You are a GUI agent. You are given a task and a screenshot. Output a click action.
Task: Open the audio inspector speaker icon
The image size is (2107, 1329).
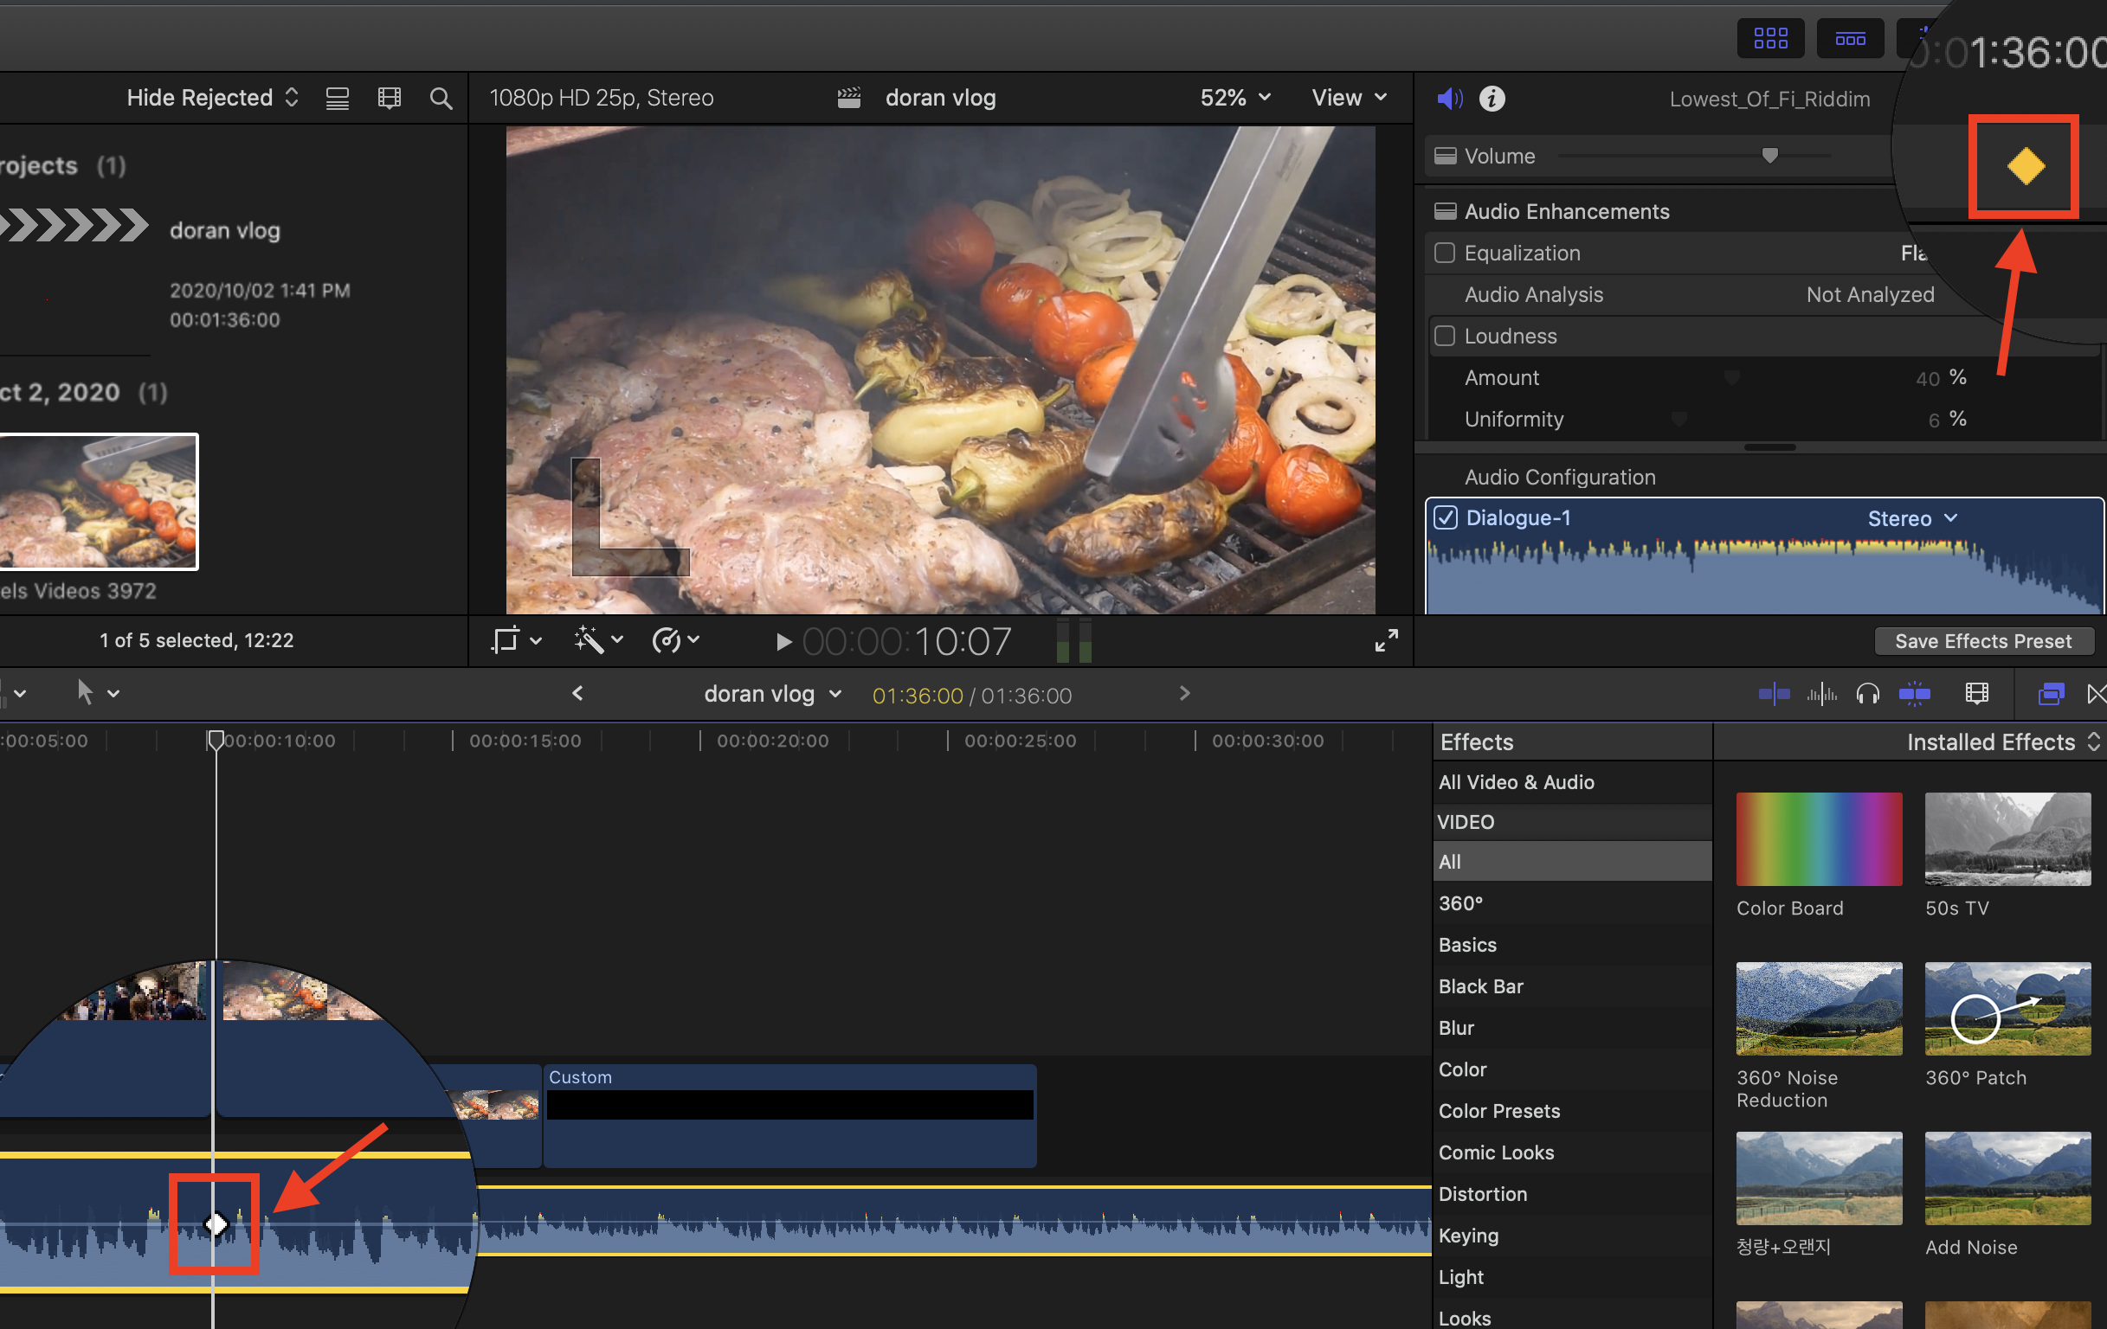(x=1449, y=99)
